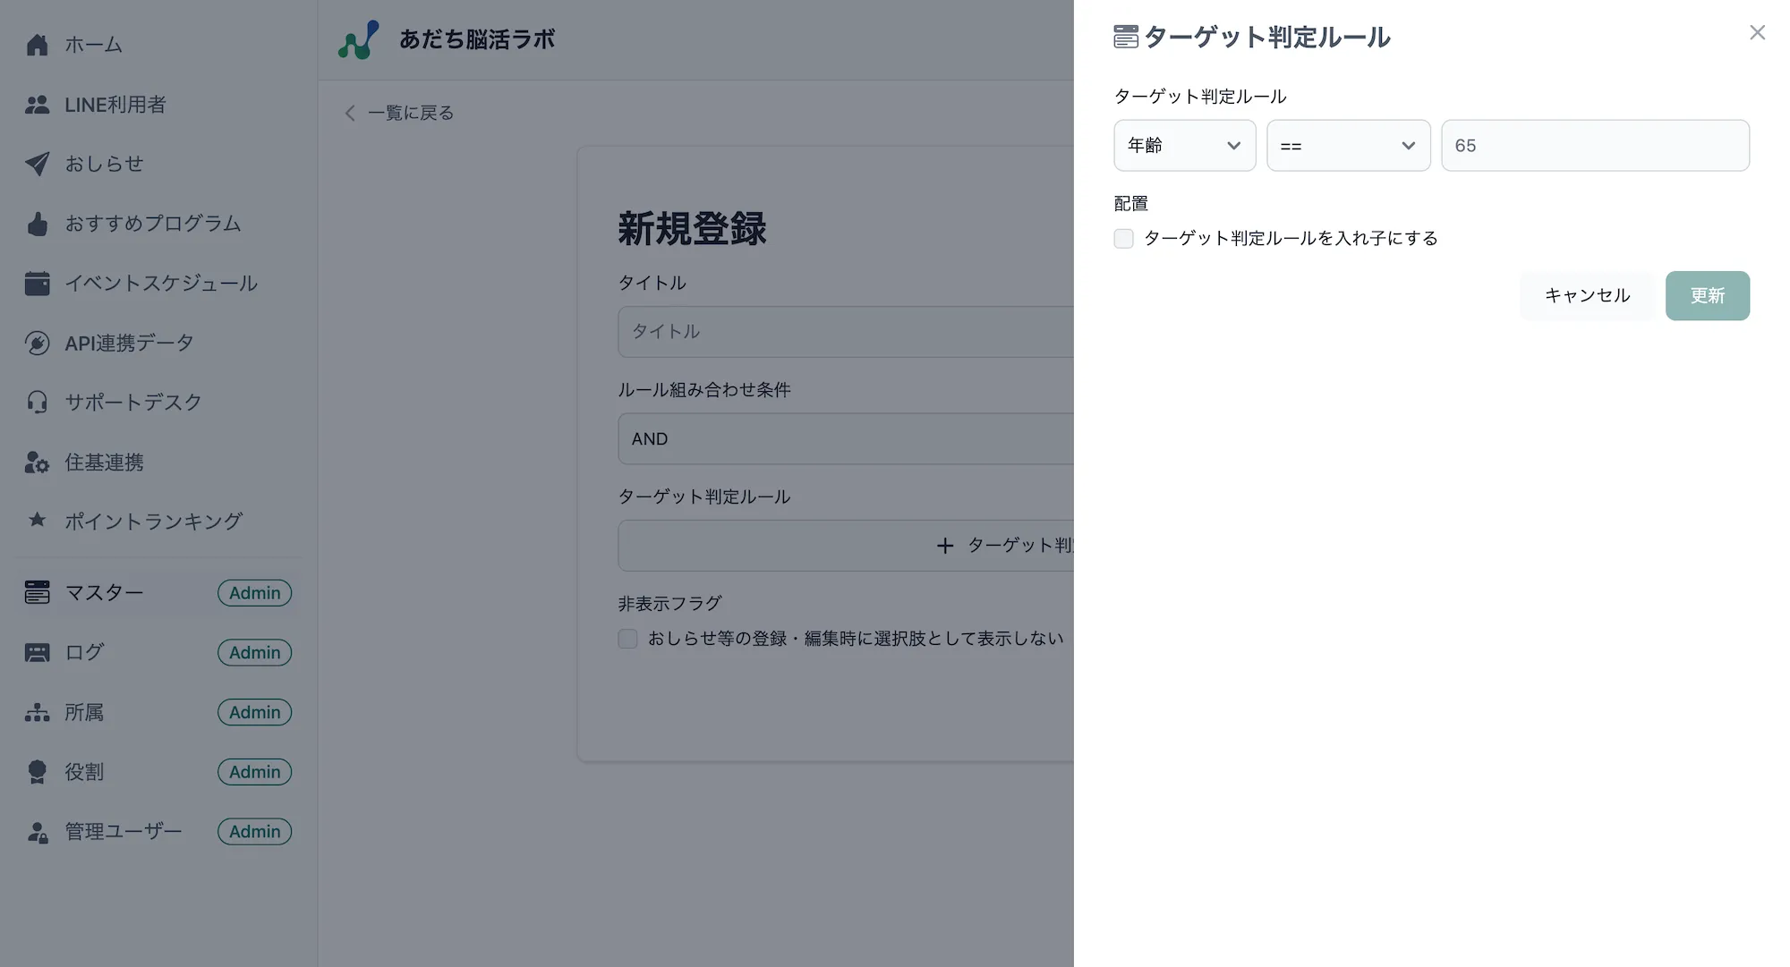Check the 非表示フラグ option below the form

tap(627, 639)
